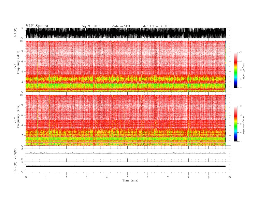258x199 pixels.
Task: Click the ch.2 color bar "log(PSD)(V²/Hz)" label
Action: [244, 125]
